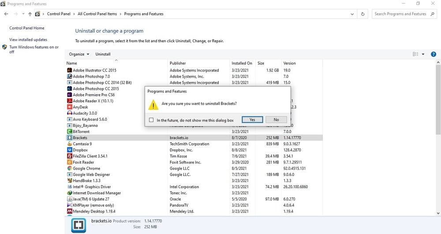Click the Adobe Reader X icon

(70, 101)
